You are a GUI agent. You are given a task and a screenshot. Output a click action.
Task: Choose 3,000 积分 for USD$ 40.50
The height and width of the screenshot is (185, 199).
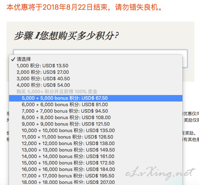[96, 78]
